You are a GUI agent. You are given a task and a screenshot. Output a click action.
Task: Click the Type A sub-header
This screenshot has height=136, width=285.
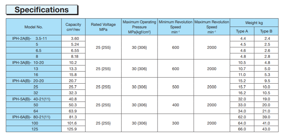pyautogui.click(x=242, y=31)
